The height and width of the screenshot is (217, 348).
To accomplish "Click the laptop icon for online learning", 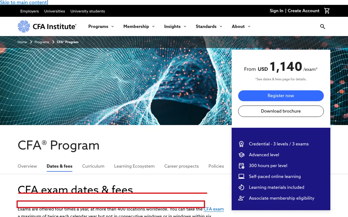I will coord(241,176).
